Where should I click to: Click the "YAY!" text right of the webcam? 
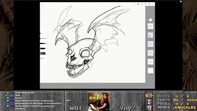(x=128, y=108)
